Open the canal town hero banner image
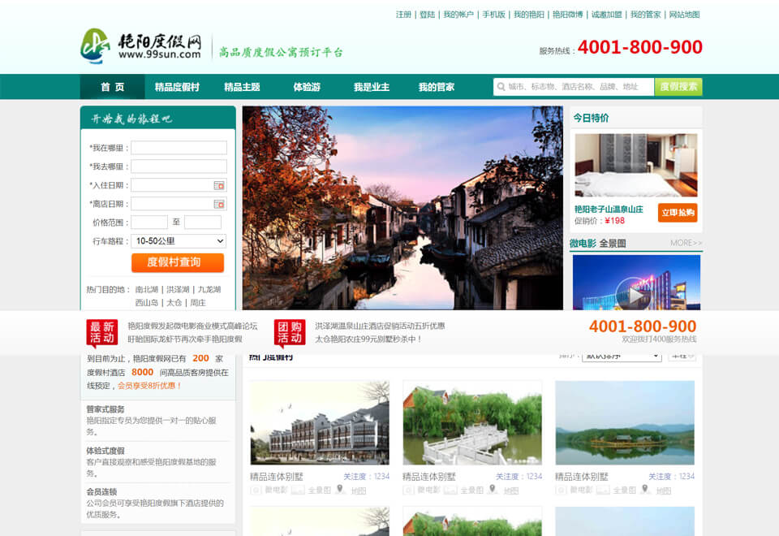 click(x=403, y=208)
